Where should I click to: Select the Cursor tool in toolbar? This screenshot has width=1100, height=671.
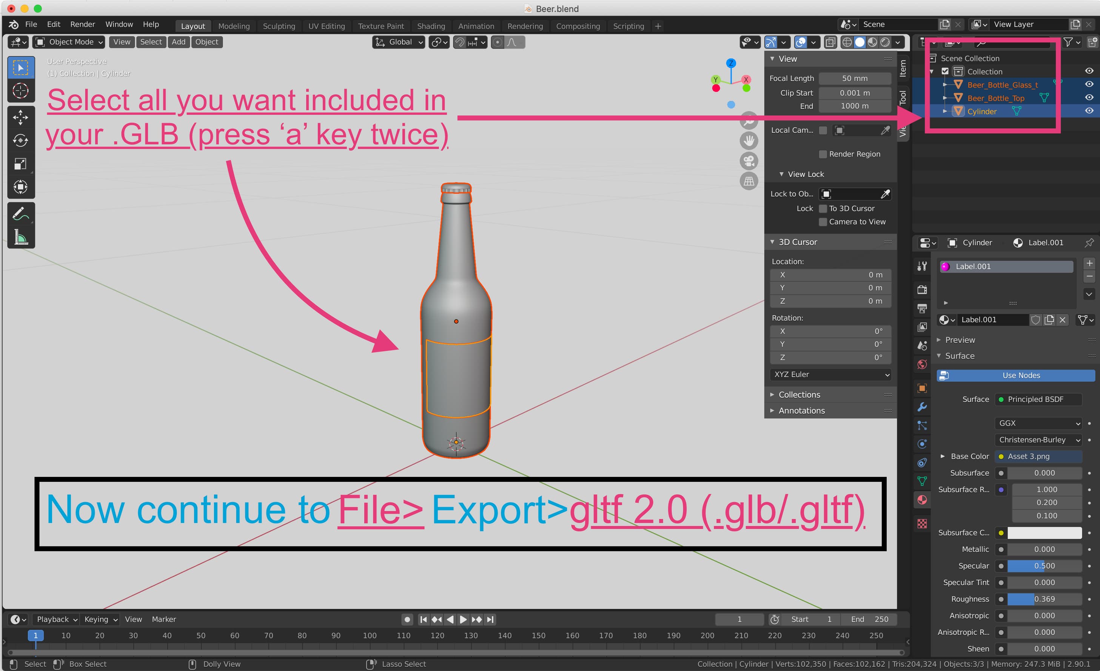point(20,91)
